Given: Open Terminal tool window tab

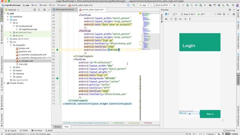Looking at the screenshot, I should click(37, 130).
